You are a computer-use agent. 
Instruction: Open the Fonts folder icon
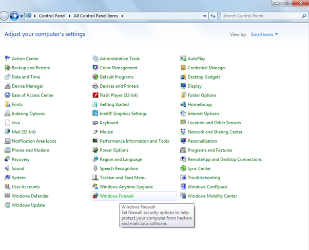pyautogui.click(x=7, y=104)
